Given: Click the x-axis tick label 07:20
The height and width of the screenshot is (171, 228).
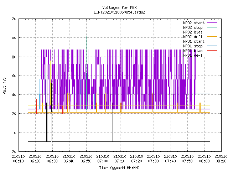Looking at the screenshot, I should pos(136,161).
